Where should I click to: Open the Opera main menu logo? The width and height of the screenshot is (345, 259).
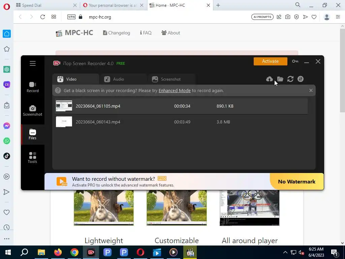point(7,7)
